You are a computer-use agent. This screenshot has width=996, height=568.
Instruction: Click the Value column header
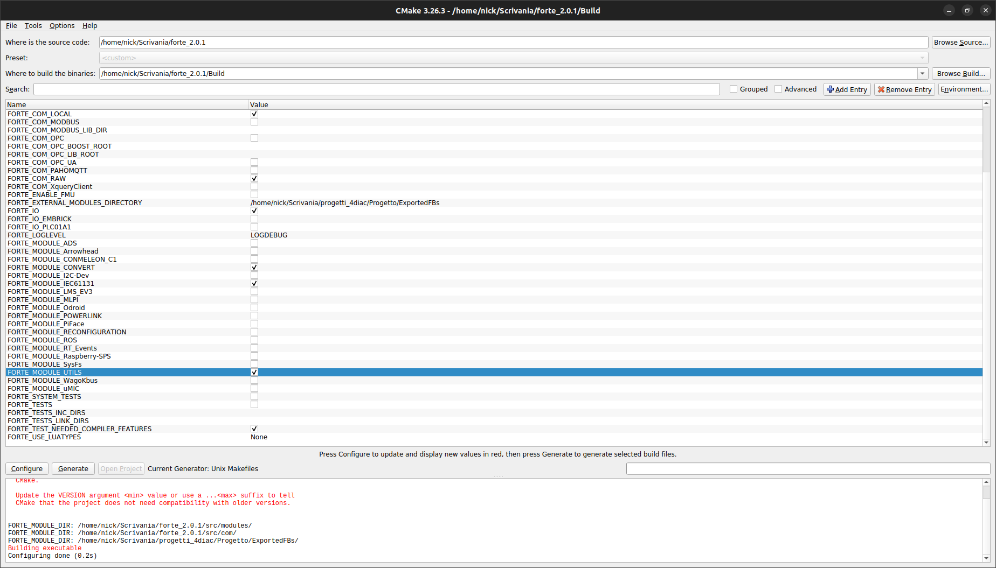tap(615, 104)
